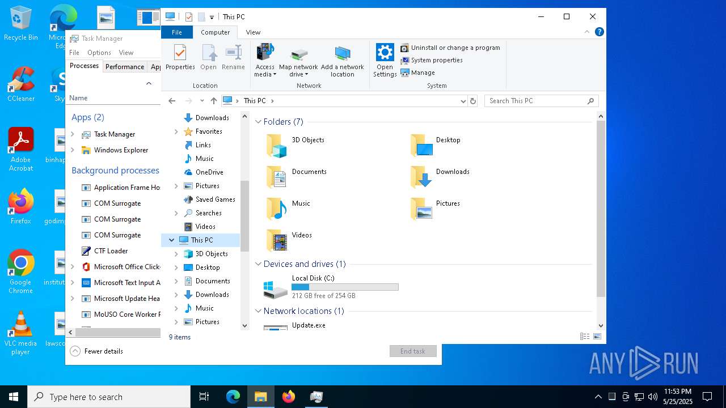Image resolution: width=726 pixels, height=408 pixels.
Task: Click the volume icon in tray
Action: 652,397
